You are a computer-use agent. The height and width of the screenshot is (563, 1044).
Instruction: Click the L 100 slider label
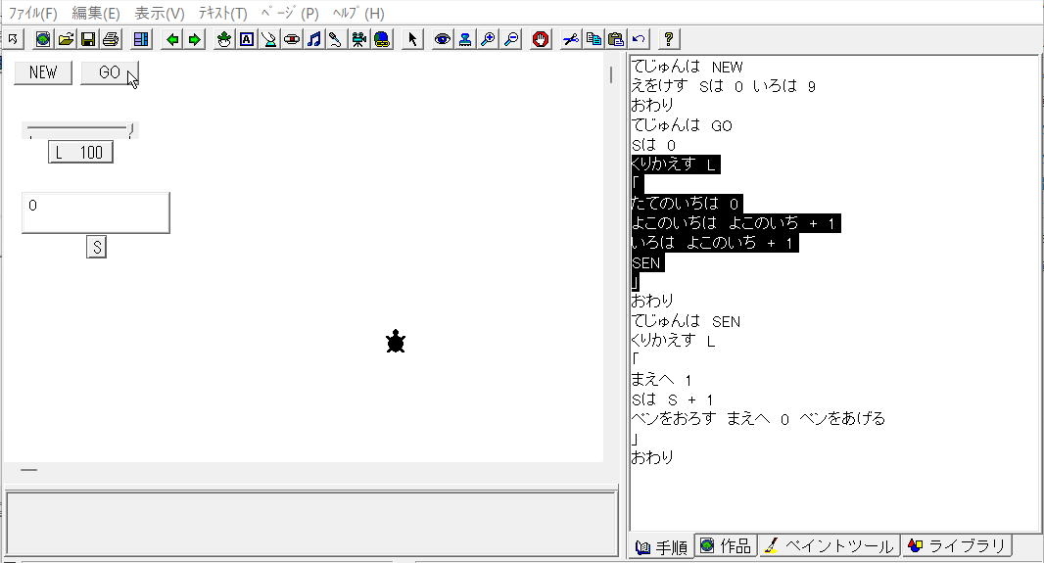click(80, 153)
